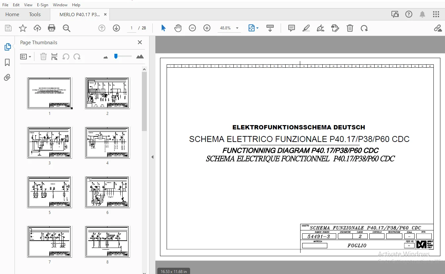Viewport: 445px width, 274px height.
Task: Reduce thumbnail size with the small mountain icon
Action: [x=106, y=57]
